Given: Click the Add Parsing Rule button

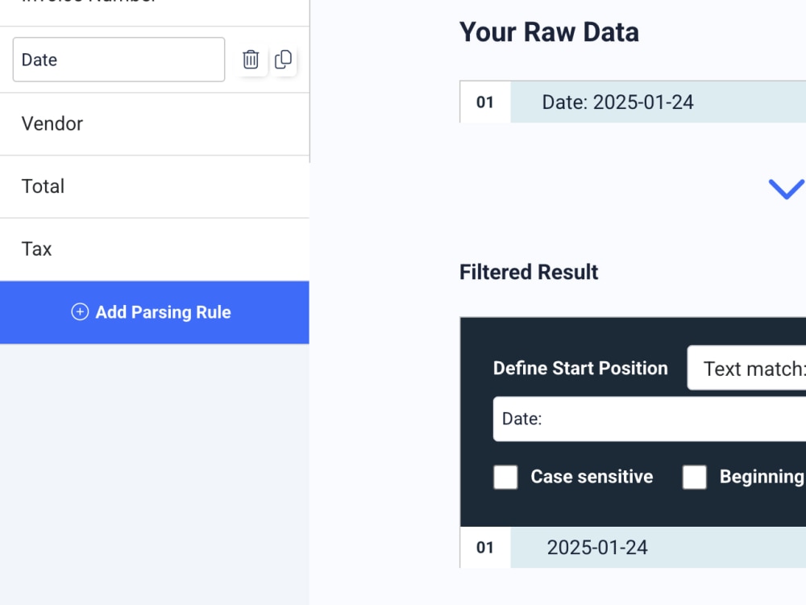Looking at the screenshot, I should (154, 312).
